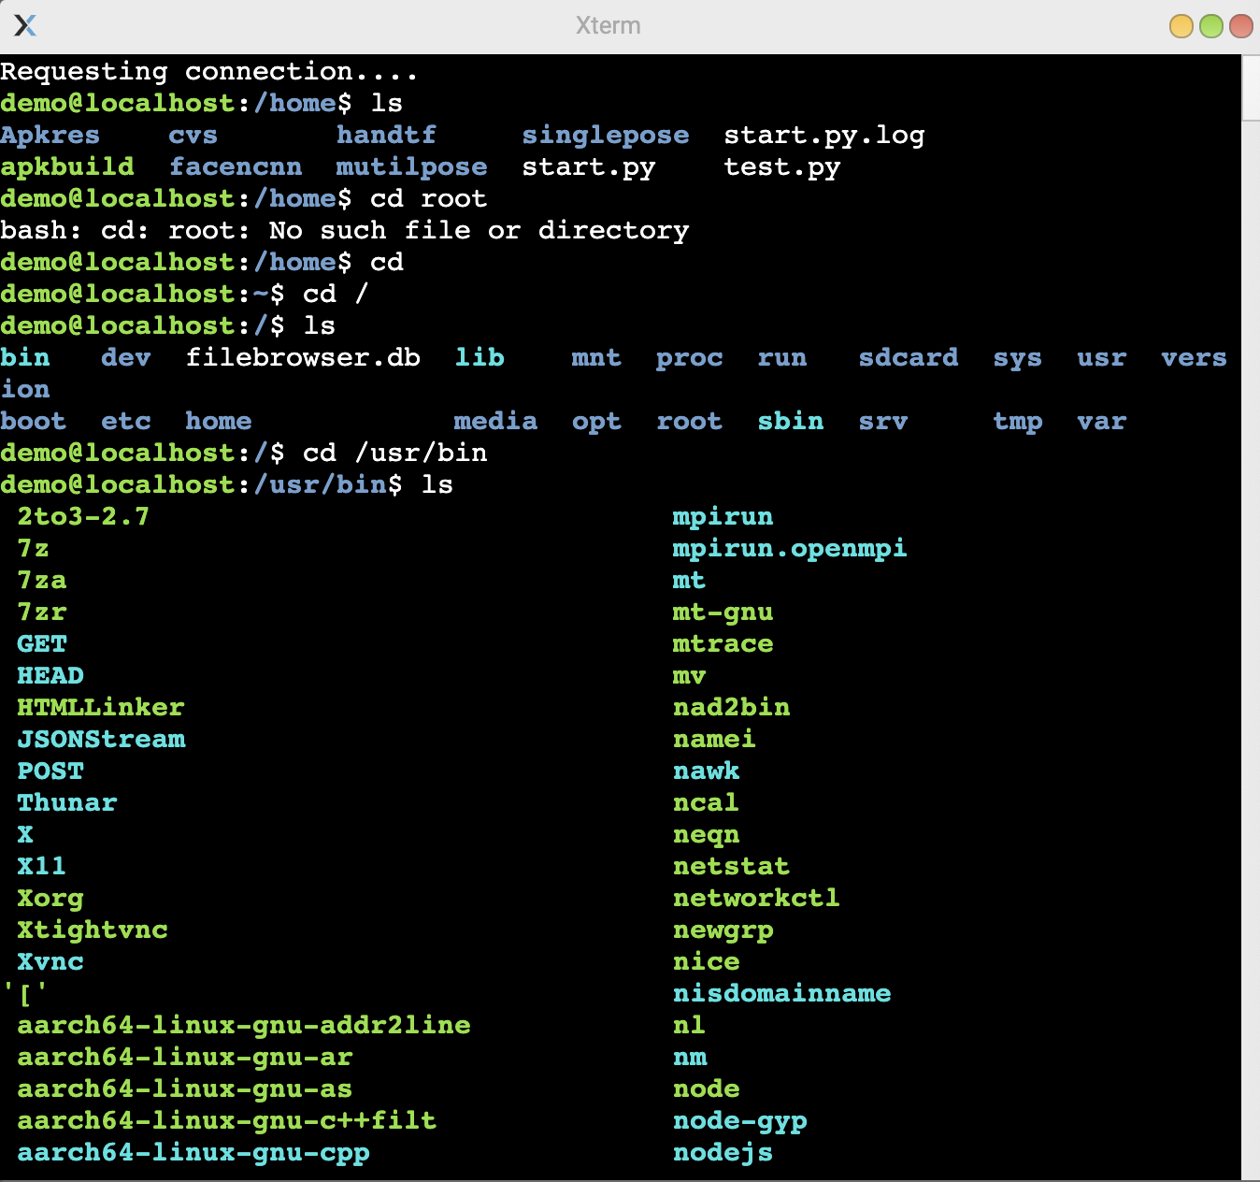Click the 7zr entry
The image size is (1260, 1182).
(x=42, y=612)
